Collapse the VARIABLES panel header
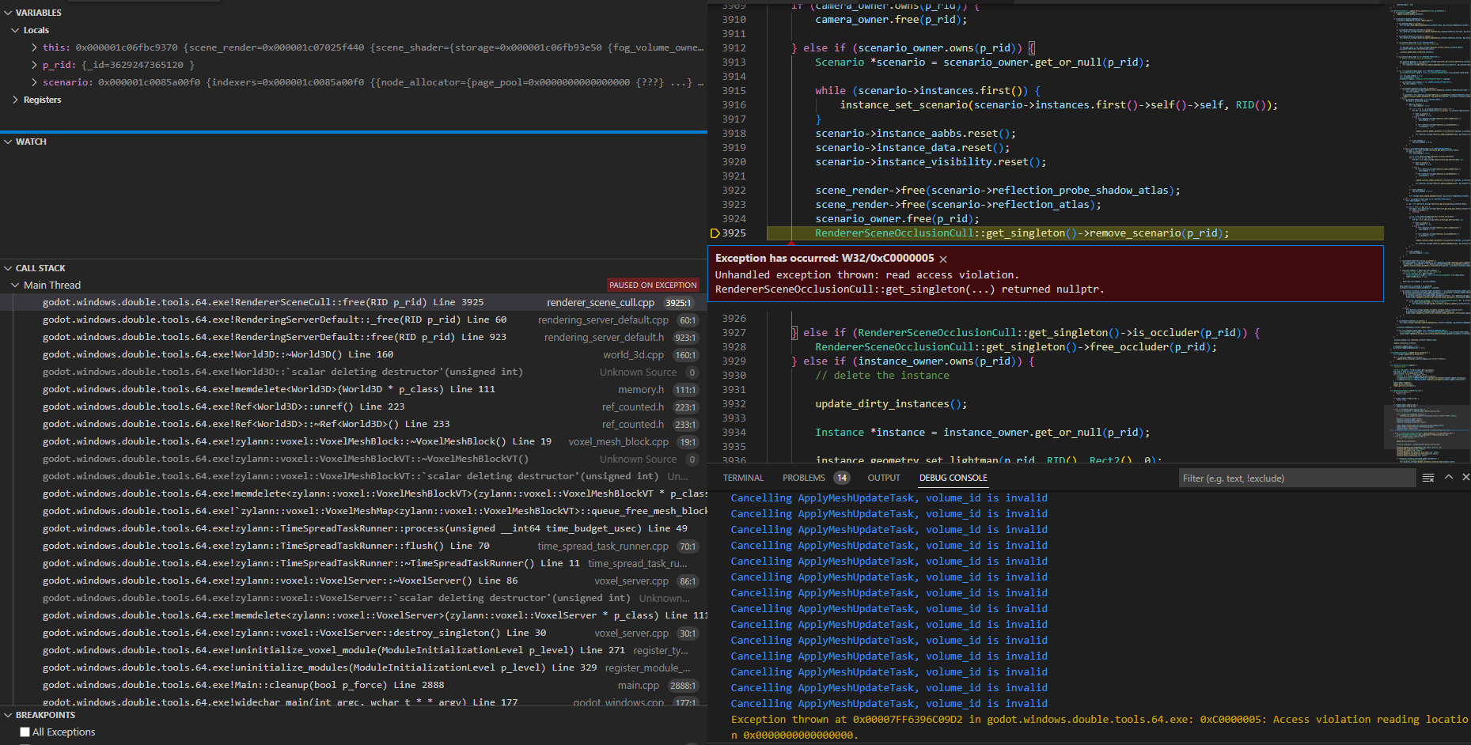This screenshot has height=745, width=1471. pos(9,12)
